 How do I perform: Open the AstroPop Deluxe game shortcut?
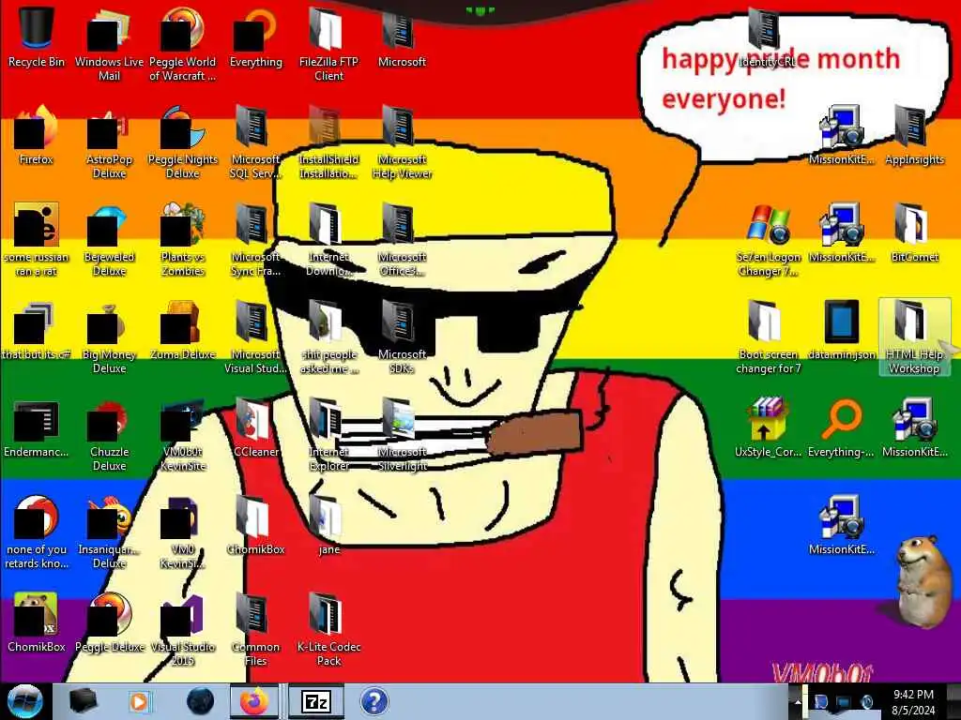(109, 142)
